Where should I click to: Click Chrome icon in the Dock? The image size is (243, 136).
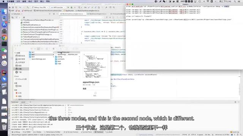[4, 38]
